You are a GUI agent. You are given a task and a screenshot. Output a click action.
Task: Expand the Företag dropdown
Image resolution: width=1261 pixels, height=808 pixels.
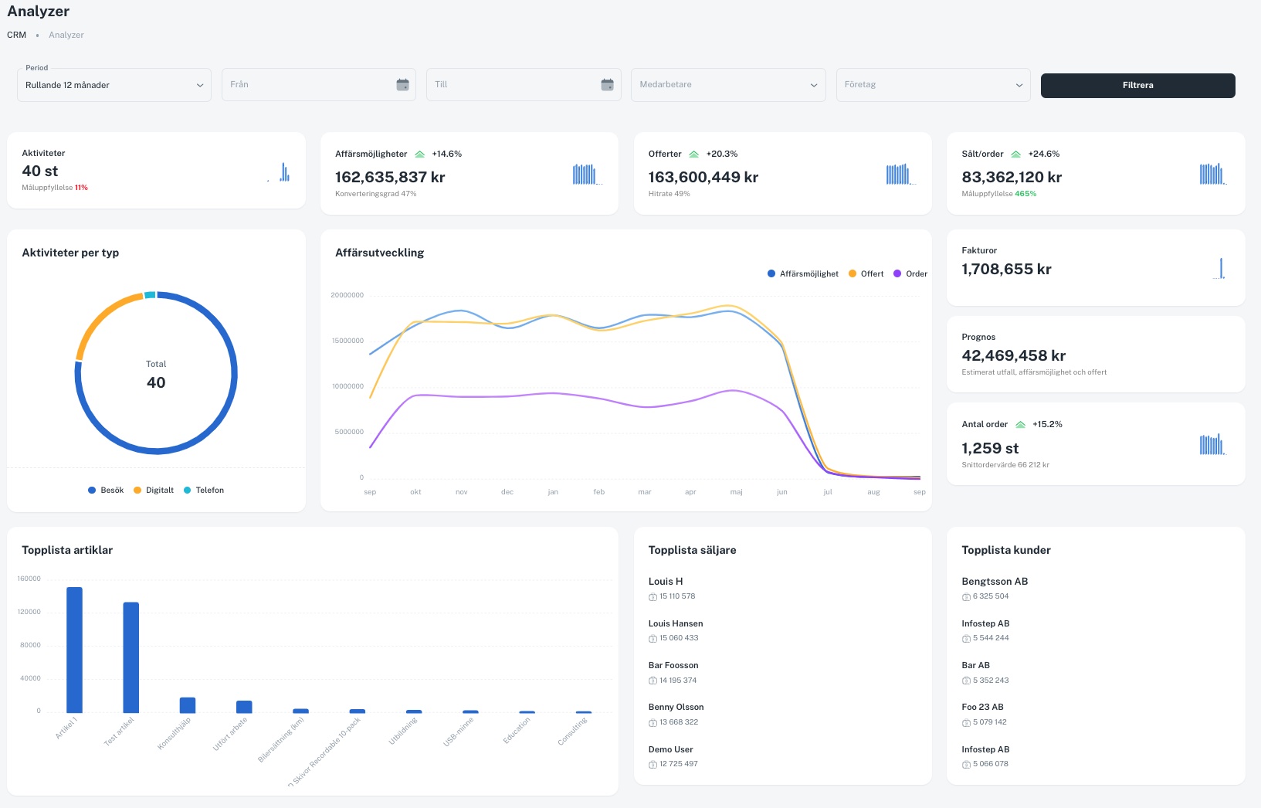(x=934, y=85)
